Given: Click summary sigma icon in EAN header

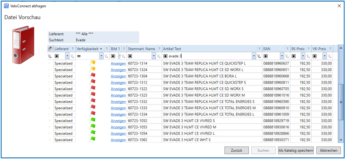Looking at the screenshot, I should 288,49.
